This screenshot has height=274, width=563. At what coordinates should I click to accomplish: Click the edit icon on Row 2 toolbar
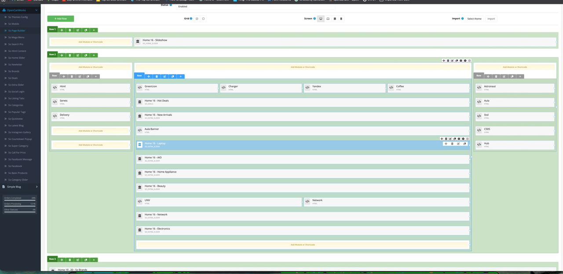pos(78,55)
